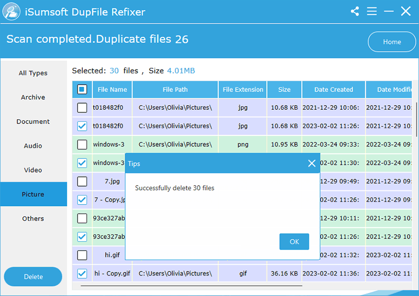
Task: Select the Picture category
Action: tap(33, 195)
